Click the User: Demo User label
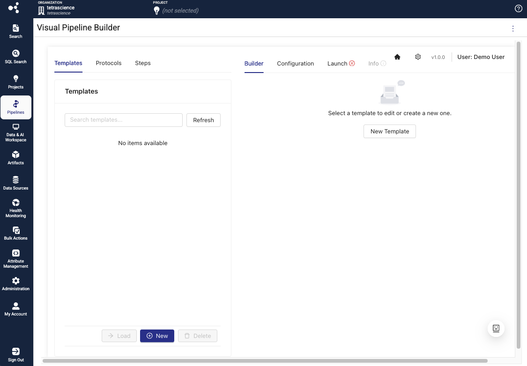The image size is (527, 366). (481, 57)
